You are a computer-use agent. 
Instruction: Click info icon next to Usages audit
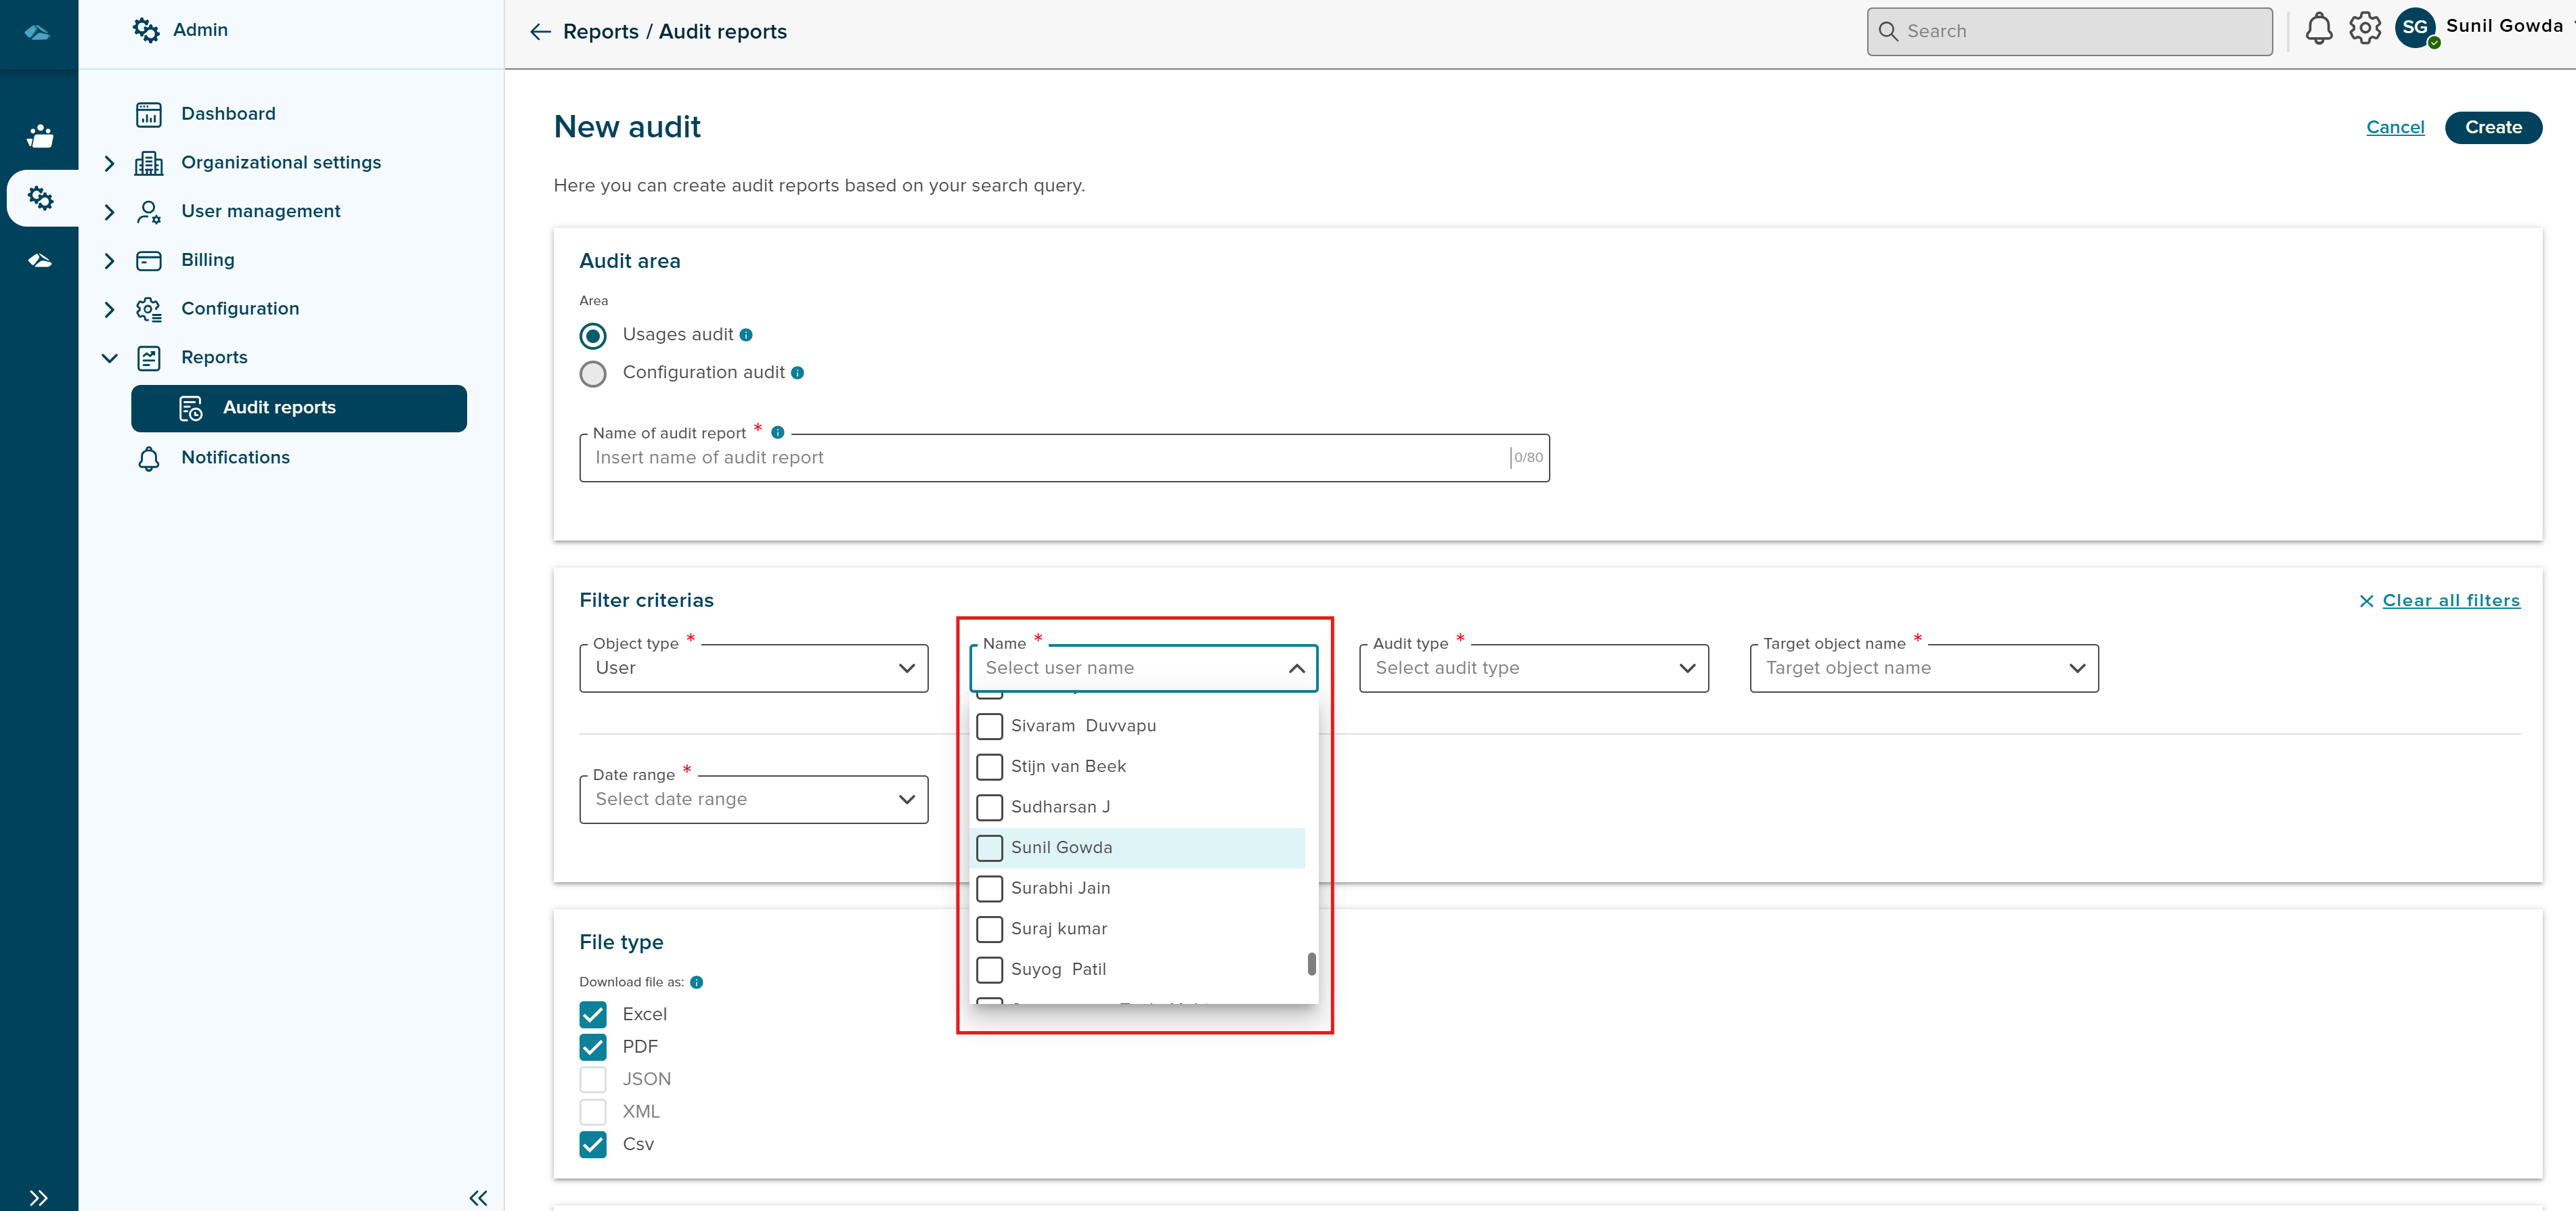(x=746, y=336)
